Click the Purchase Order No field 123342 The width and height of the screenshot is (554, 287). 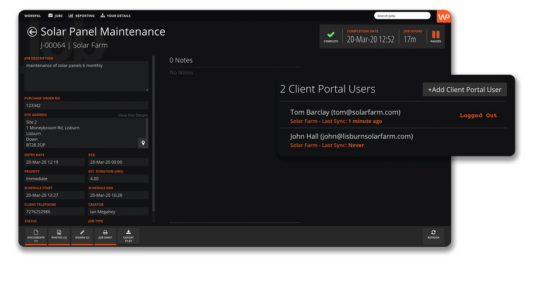click(x=86, y=105)
